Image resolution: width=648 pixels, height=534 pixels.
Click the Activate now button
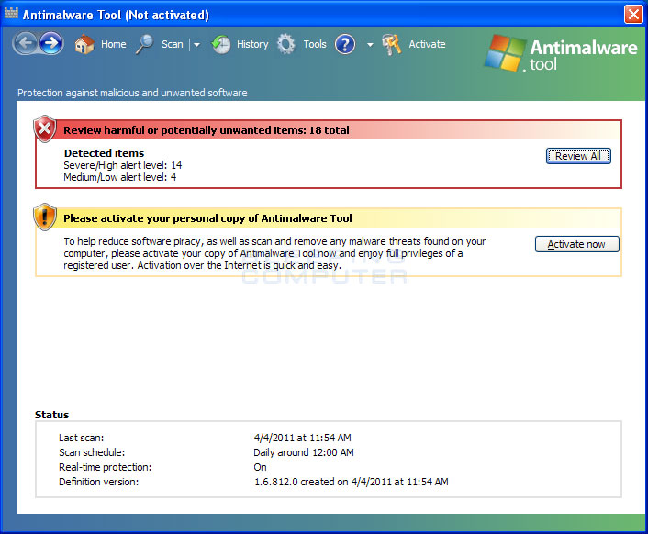[577, 244]
